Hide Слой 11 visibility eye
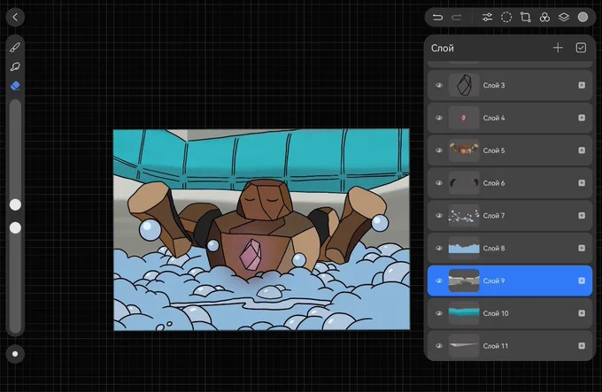Viewport: 602px width, 392px height. coord(439,346)
